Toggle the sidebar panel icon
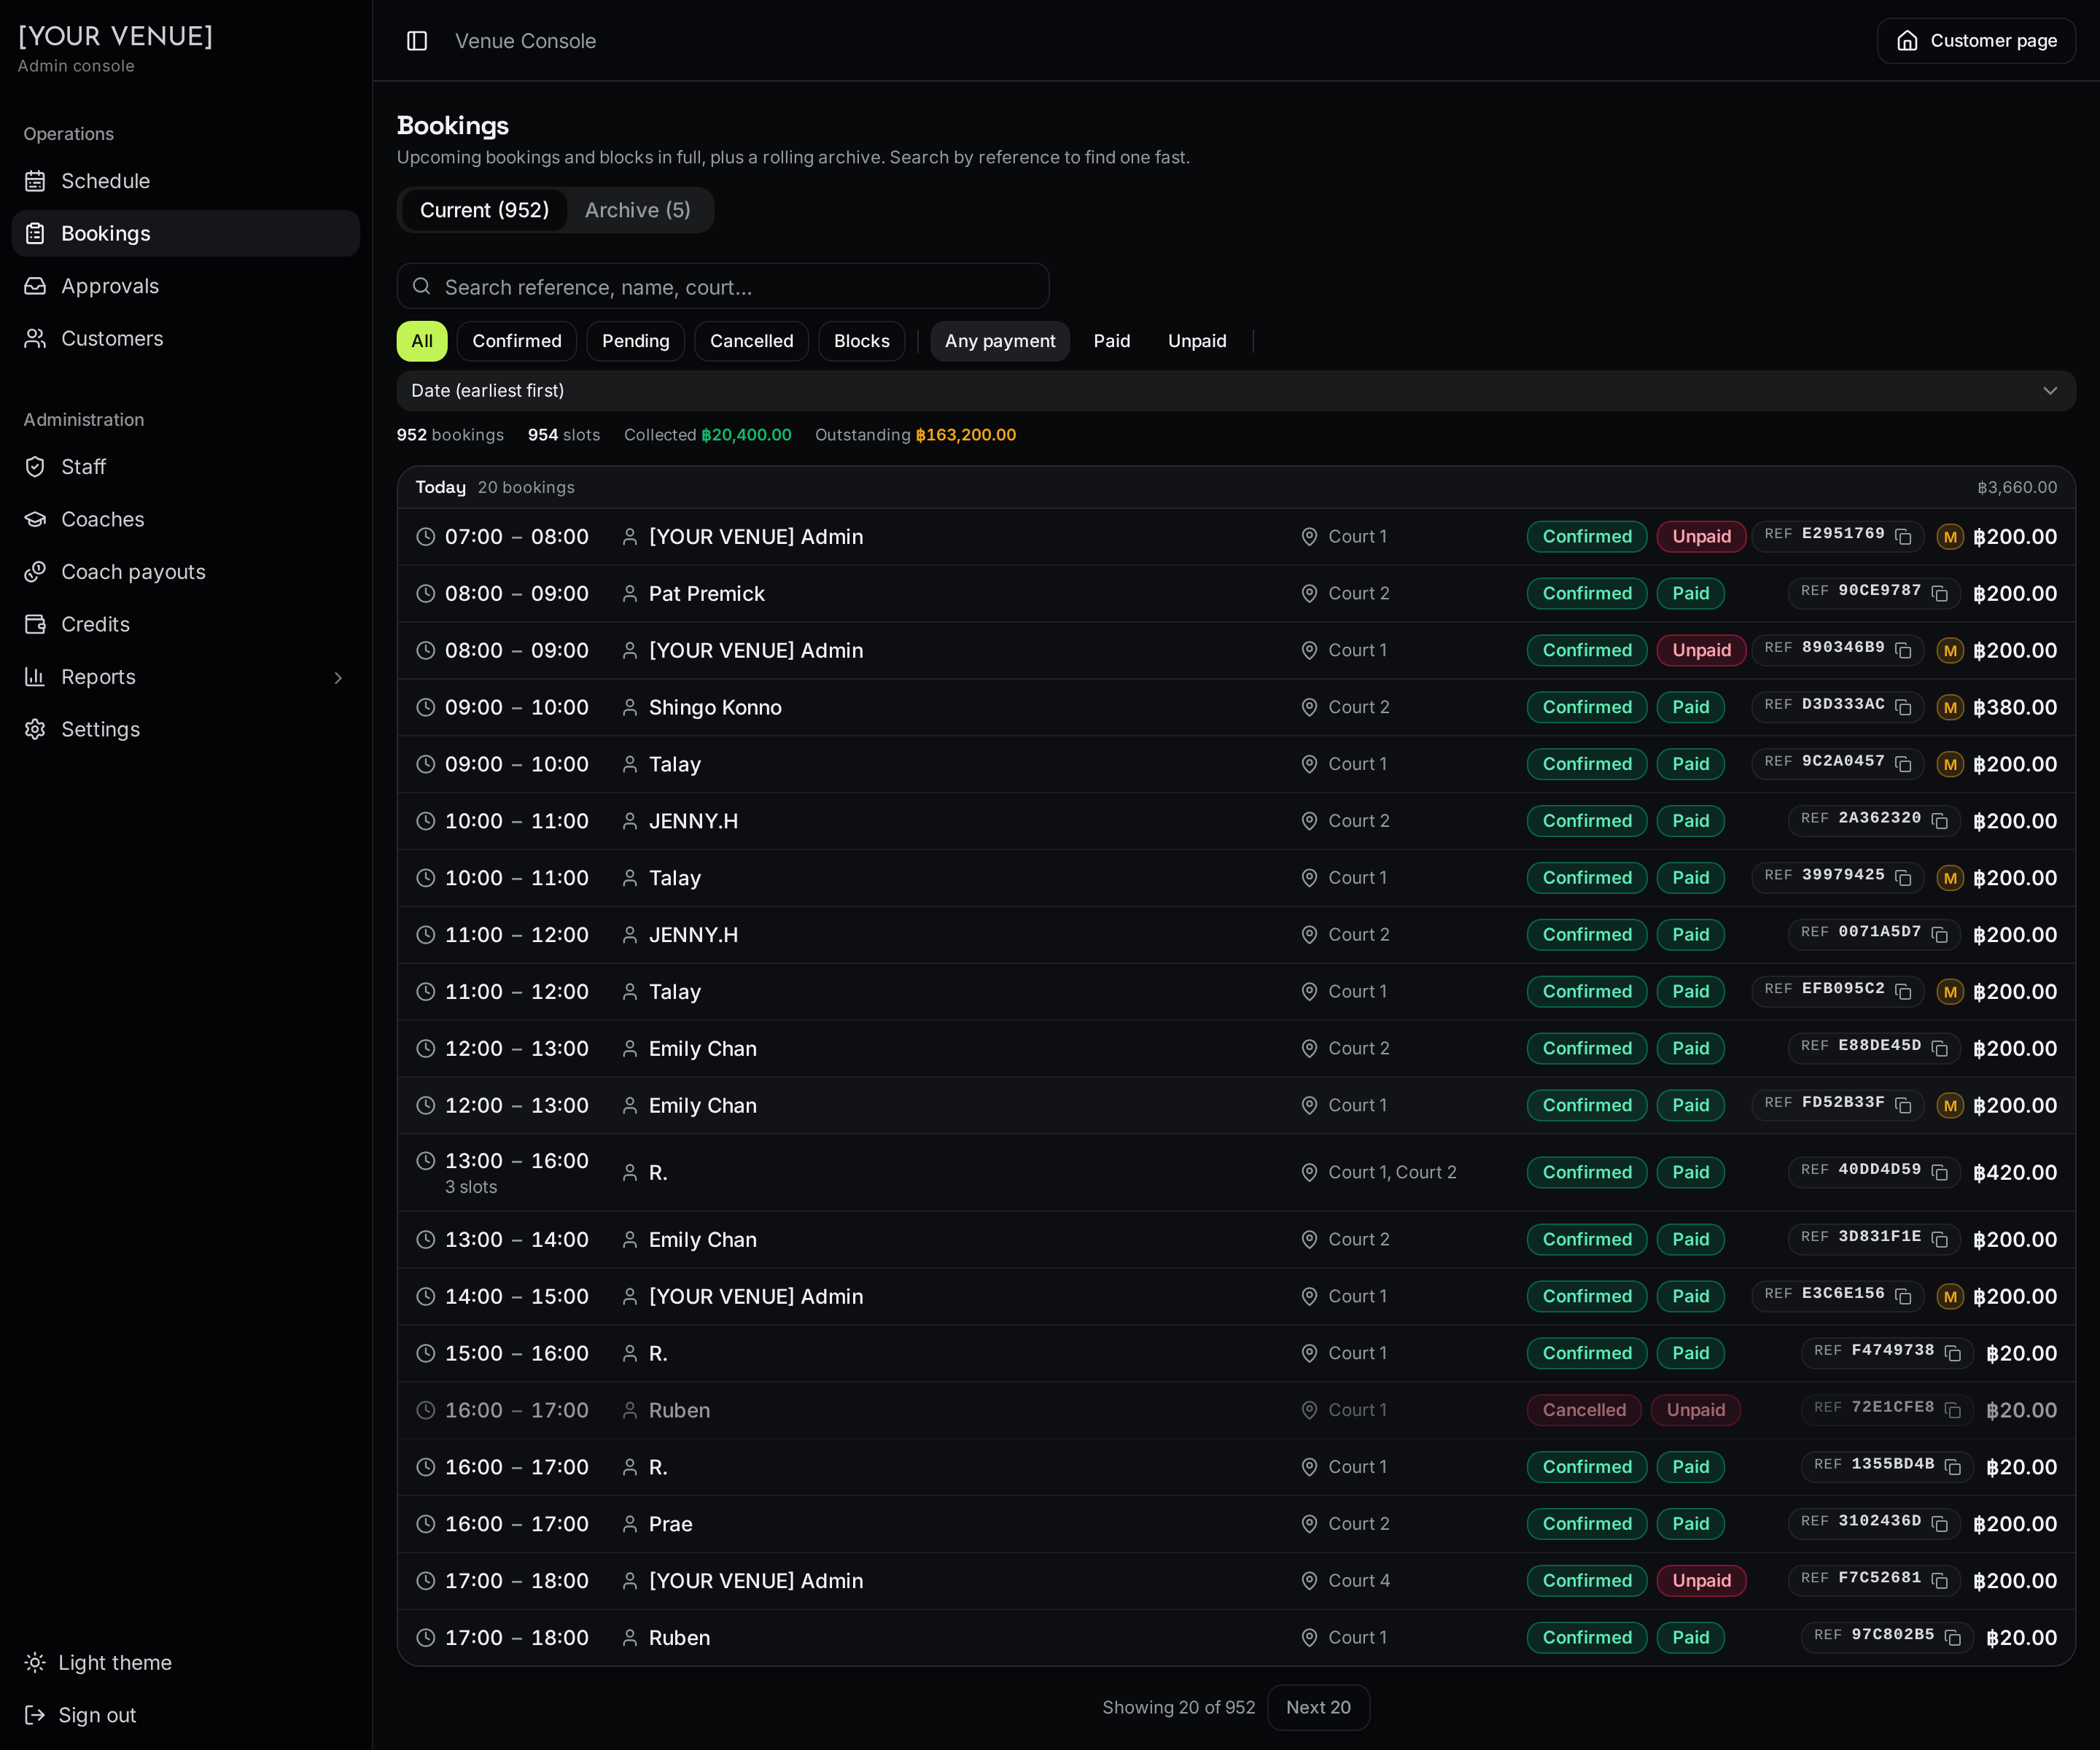Viewport: 2100px width, 1750px height. pyautogui.click(x=417, y=41)
